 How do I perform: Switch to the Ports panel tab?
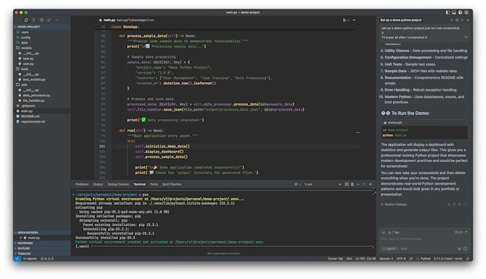point(154,184)
